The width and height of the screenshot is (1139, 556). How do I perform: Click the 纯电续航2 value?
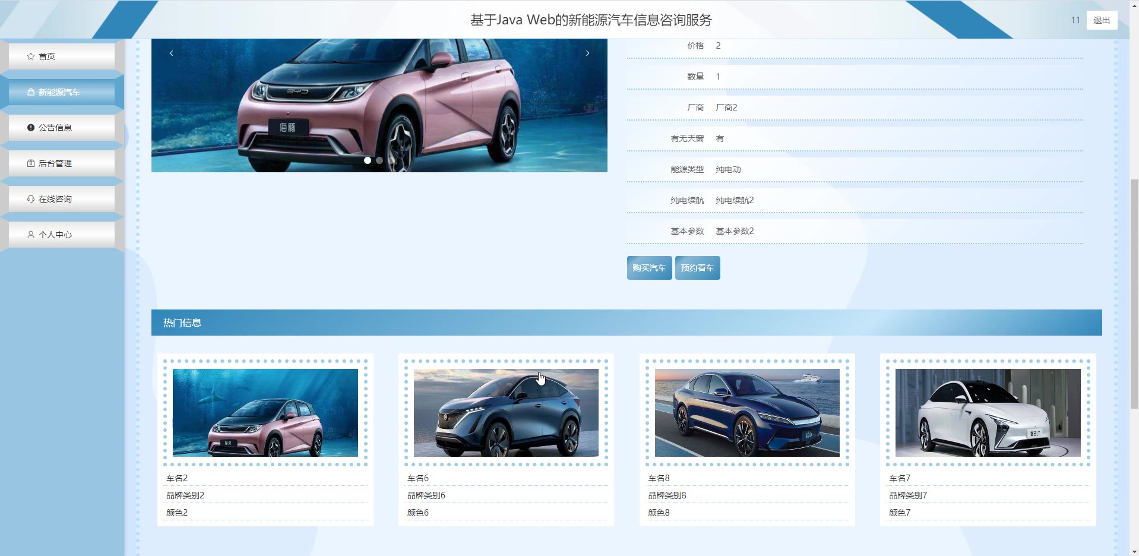coord(735,200)
